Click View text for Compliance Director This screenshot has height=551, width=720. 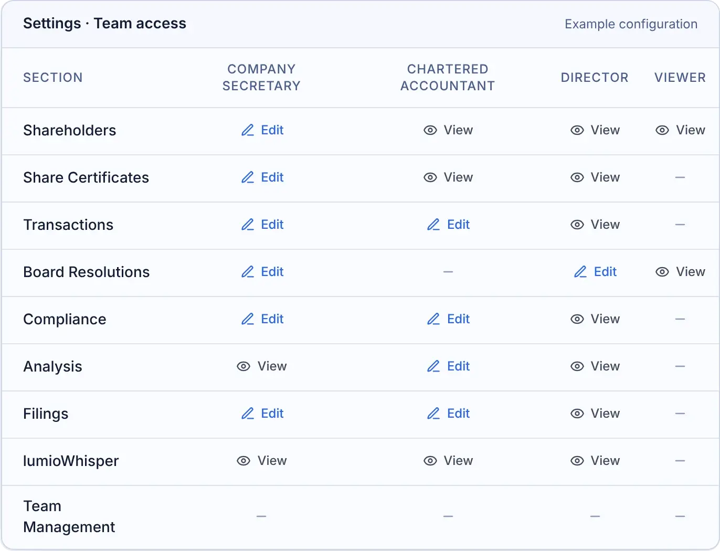coord(605,319)
